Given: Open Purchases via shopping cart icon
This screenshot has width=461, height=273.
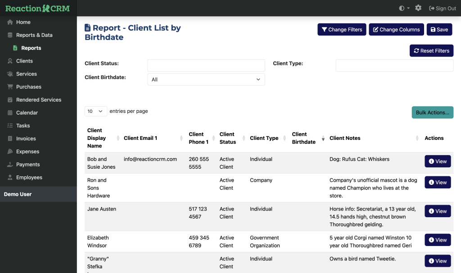Looking at the screenshot, I should pos(10,87).
